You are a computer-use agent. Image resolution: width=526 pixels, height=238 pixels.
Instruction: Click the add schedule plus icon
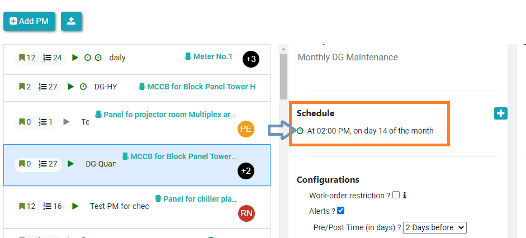500,113
